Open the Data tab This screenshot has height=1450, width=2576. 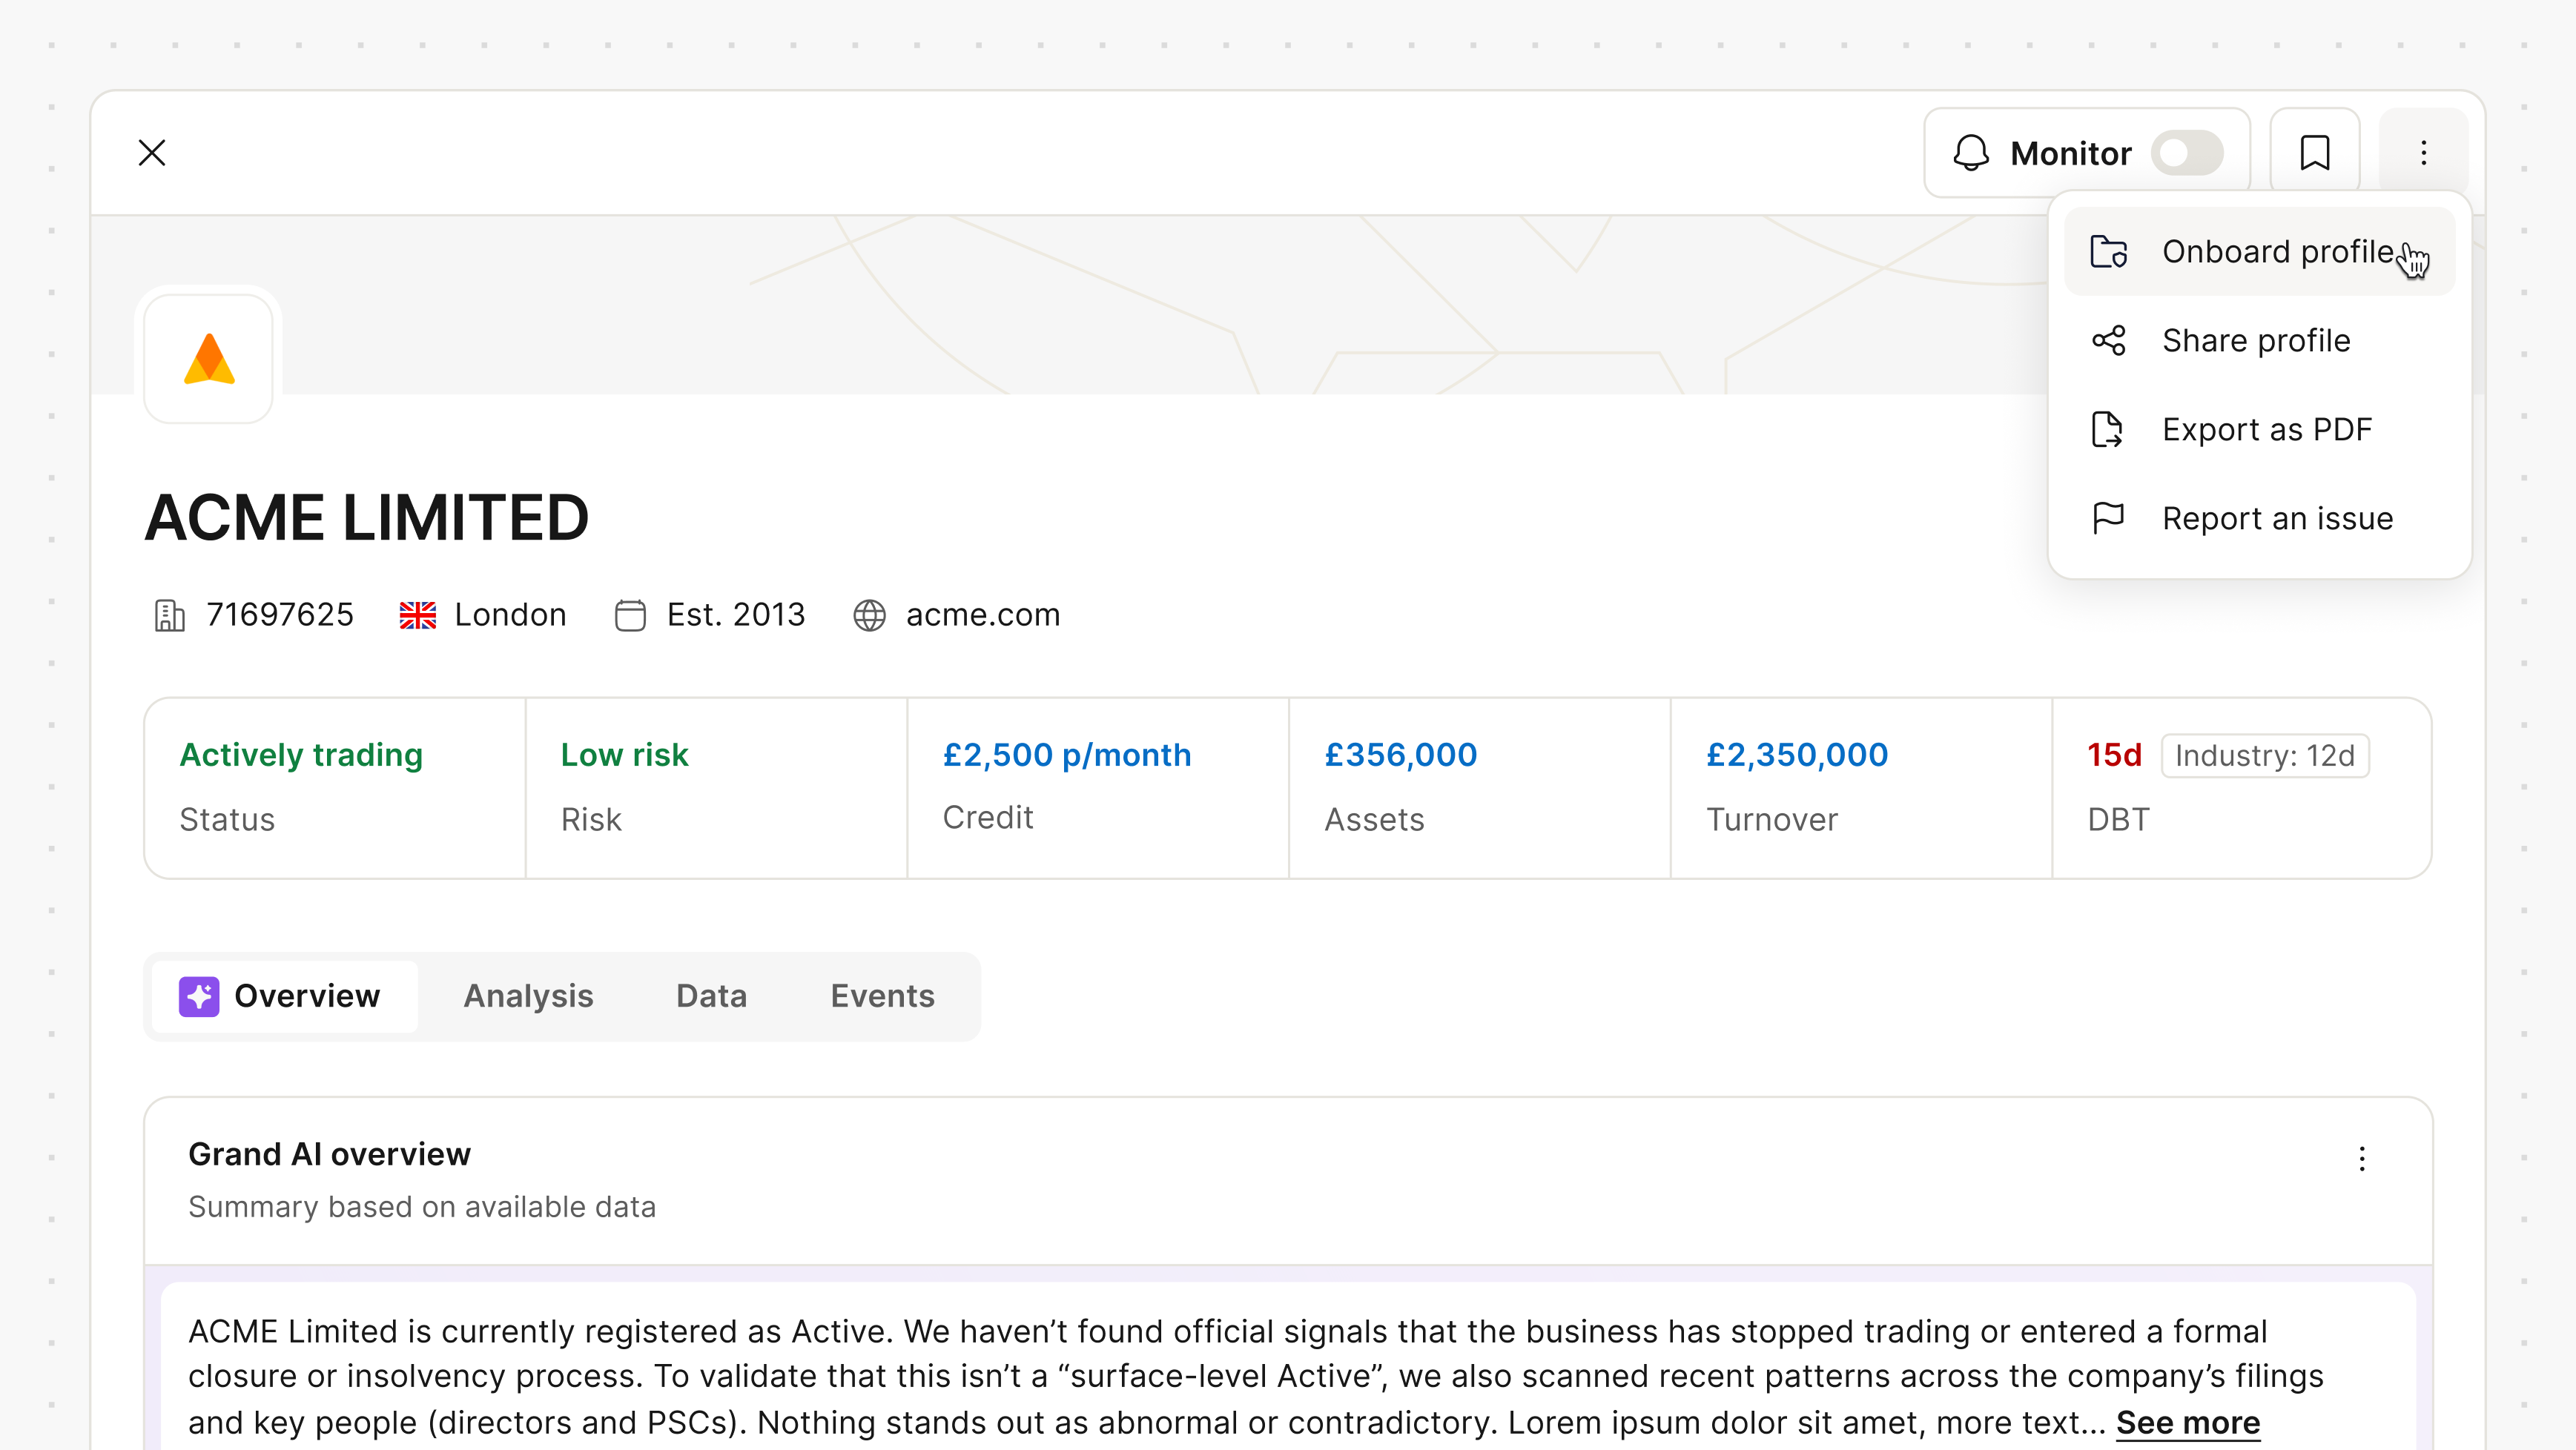pos(711,997)
